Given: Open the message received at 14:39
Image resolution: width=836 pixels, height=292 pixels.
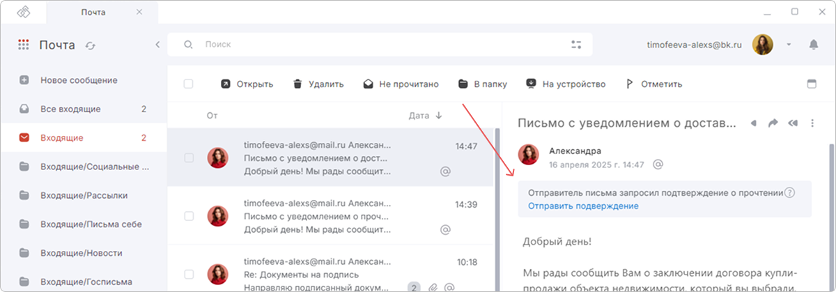Looking at the screenshot, I should (330, 216).
